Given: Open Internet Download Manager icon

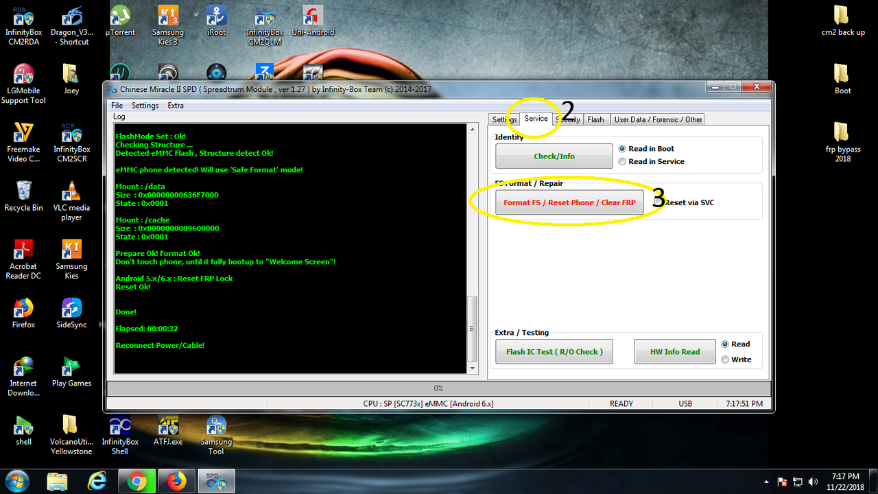Looking at the screenshot, I should point(23,377).
